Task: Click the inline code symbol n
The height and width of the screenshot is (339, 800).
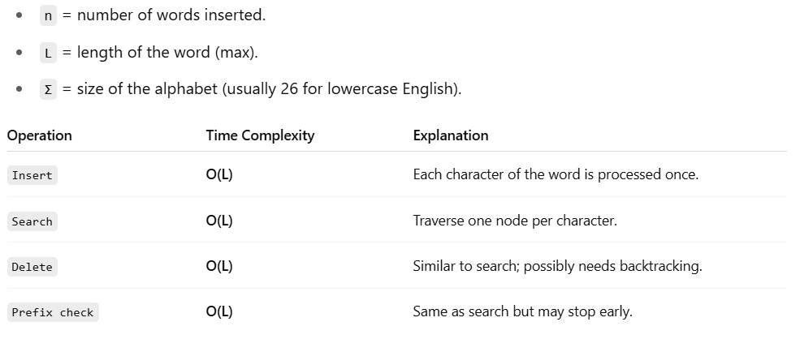Action: [x=48, y=15]
